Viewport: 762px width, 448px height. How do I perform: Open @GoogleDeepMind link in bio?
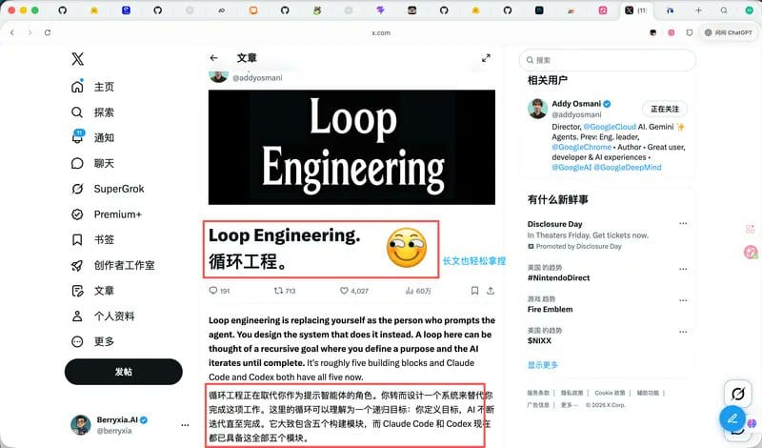coord(628,168)
